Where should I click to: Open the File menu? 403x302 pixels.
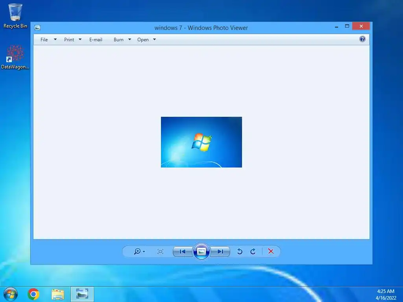[x=44, y=40]
